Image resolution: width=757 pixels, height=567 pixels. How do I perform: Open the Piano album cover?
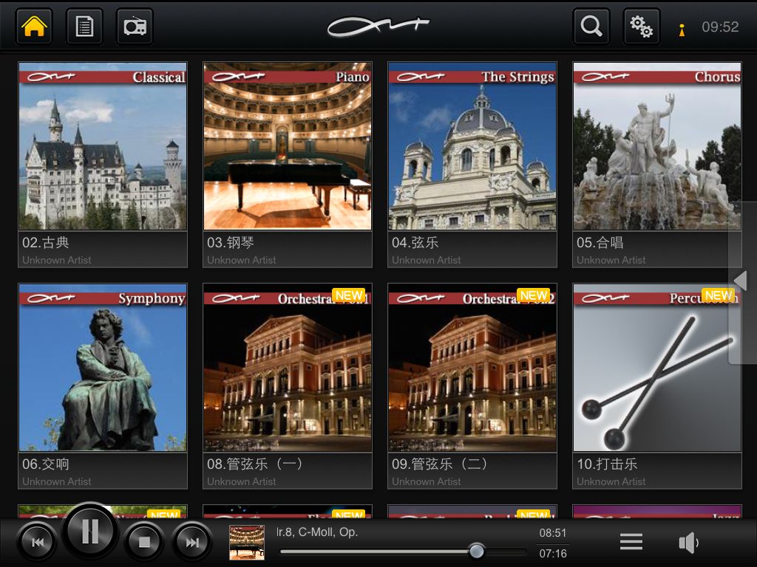point(288,146)
